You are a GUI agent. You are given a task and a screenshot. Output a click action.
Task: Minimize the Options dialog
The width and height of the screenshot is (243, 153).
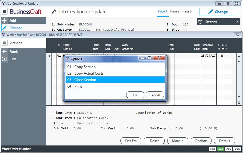143,58
